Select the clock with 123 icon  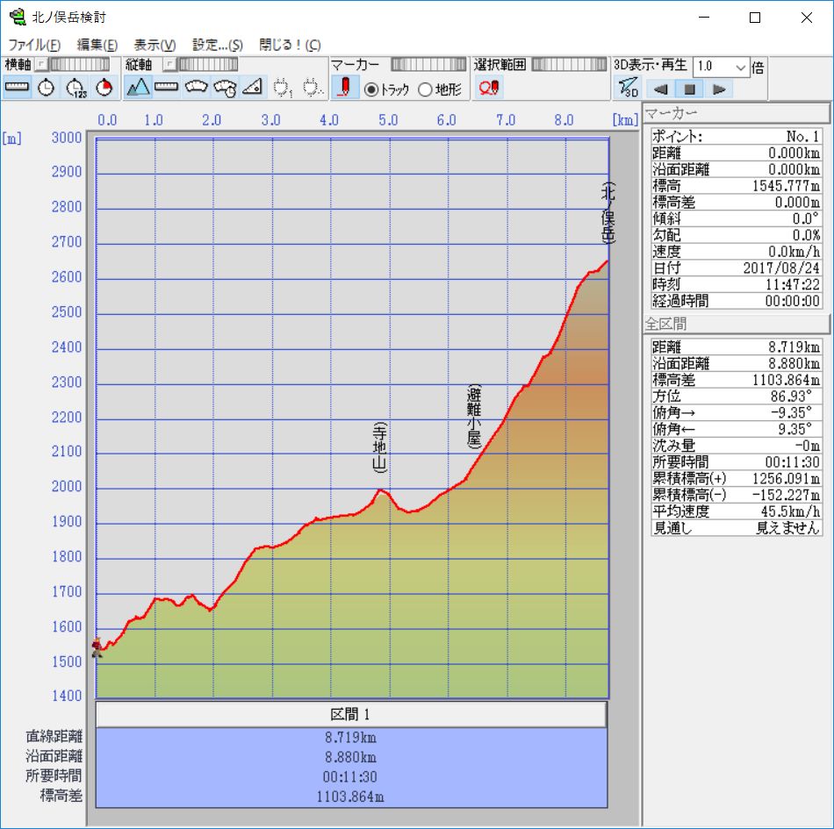75,87
